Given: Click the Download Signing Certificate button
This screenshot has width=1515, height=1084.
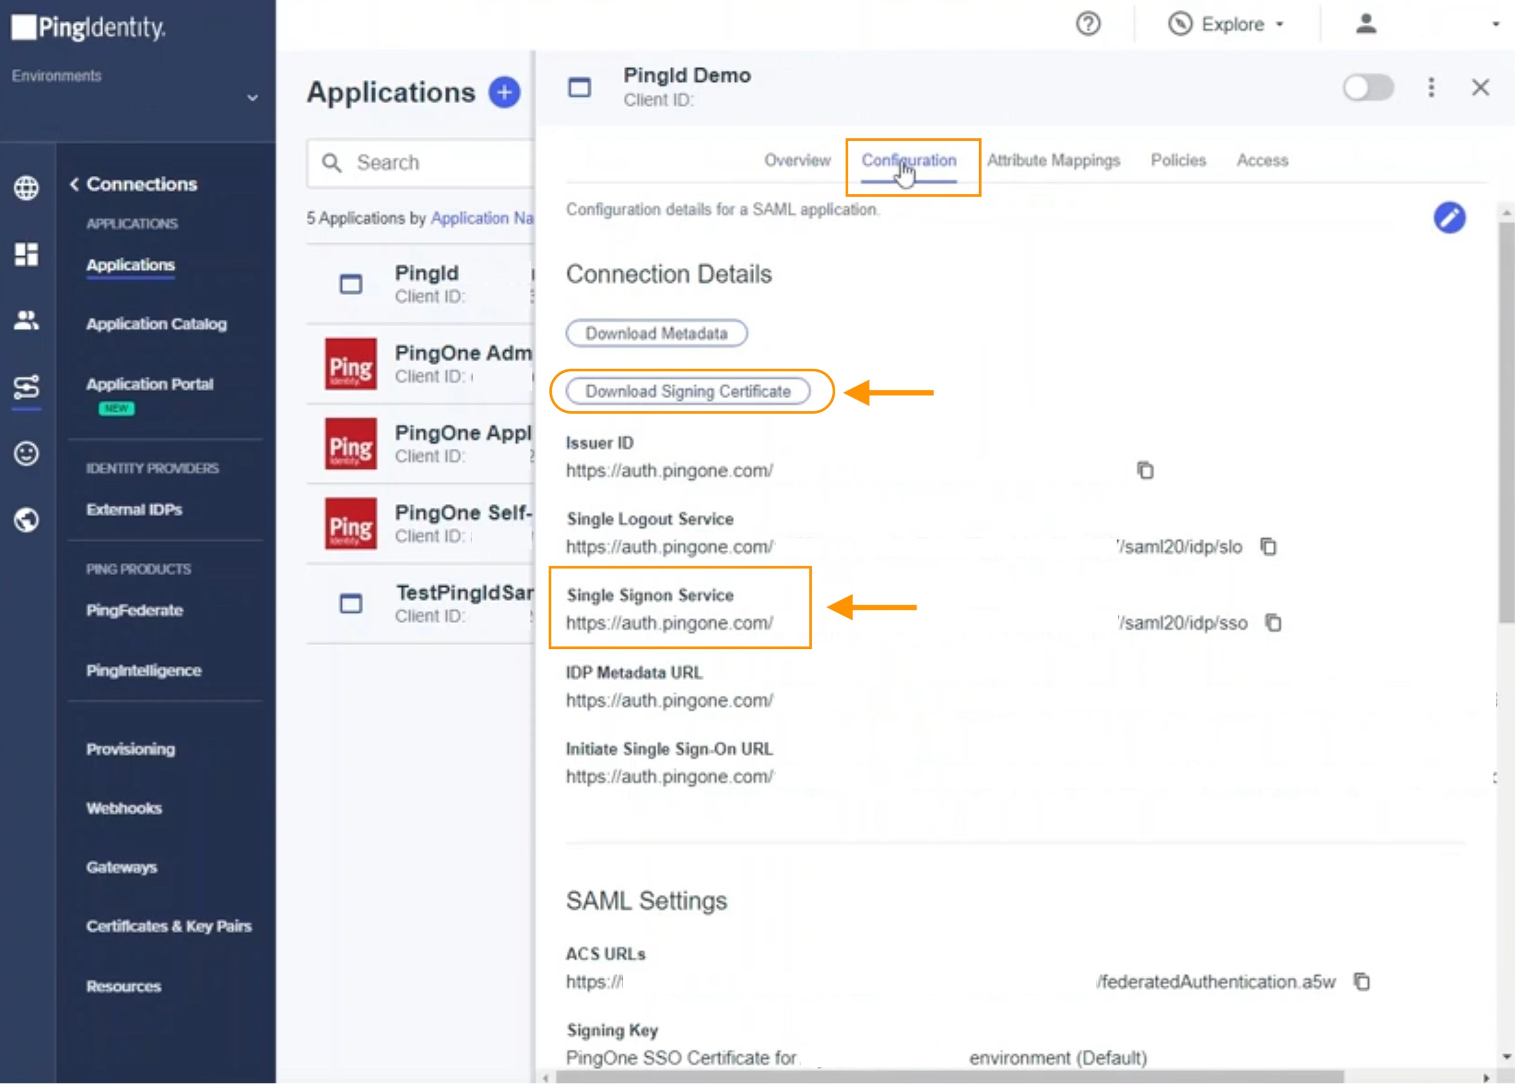Looking at the screenshot, I should pos(687,391).
